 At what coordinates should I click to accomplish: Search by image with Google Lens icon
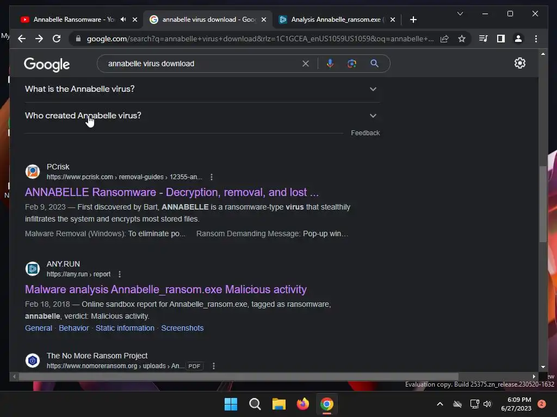tap(352, 64)
